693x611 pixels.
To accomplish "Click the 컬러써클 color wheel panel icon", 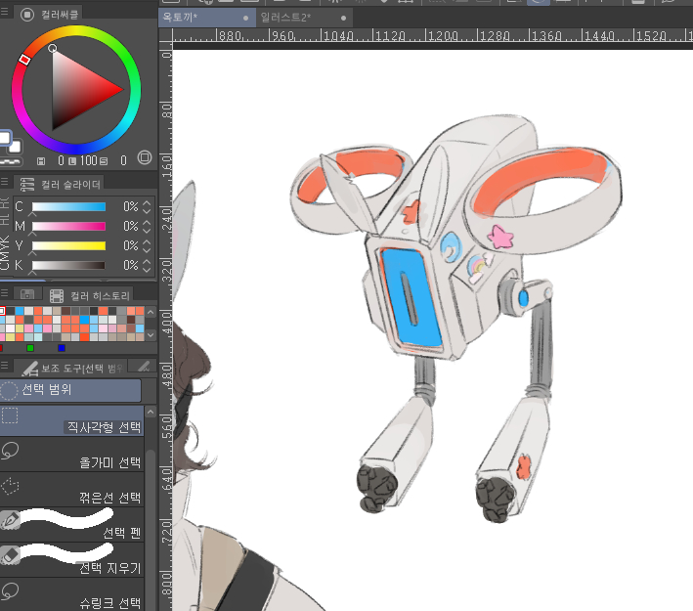I will coord(26,15).
